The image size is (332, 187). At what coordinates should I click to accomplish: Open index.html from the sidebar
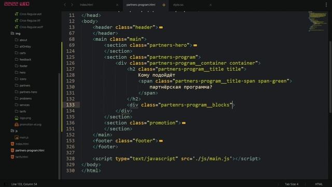22,144
